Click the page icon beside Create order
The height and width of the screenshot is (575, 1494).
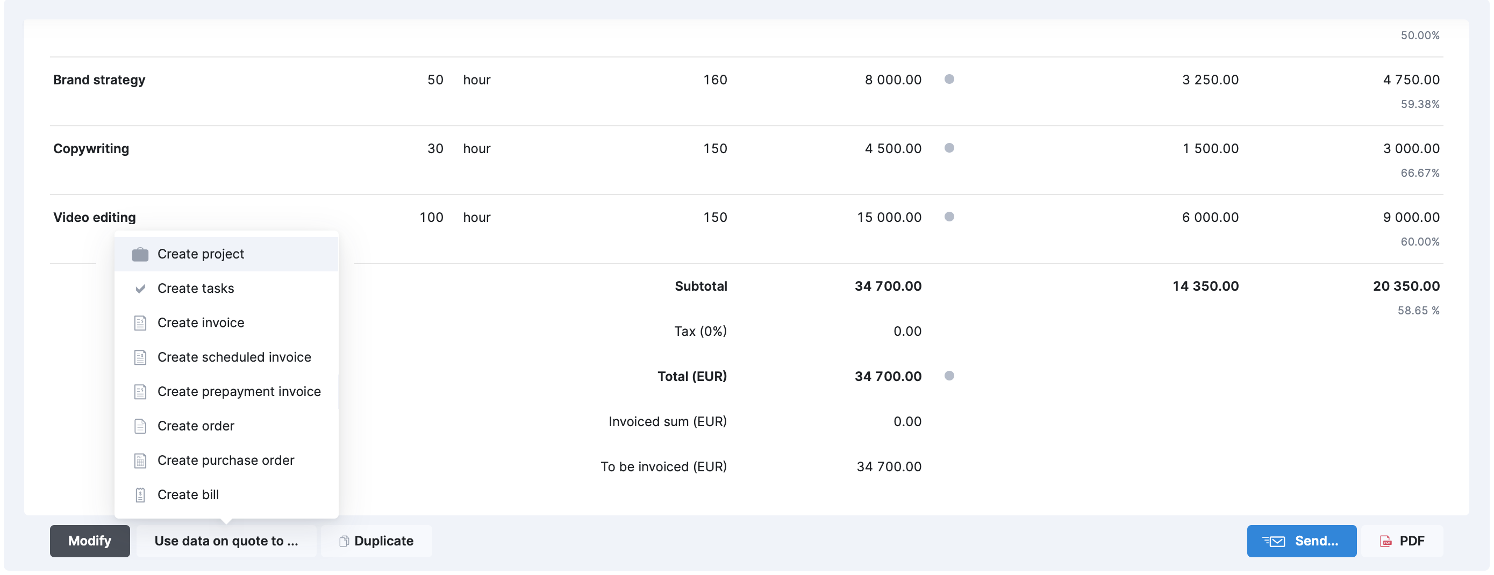[140, 426]
